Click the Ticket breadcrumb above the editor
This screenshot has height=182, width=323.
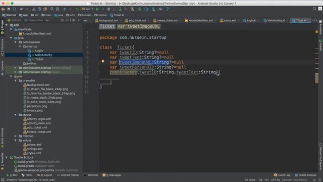coord(106,26)
